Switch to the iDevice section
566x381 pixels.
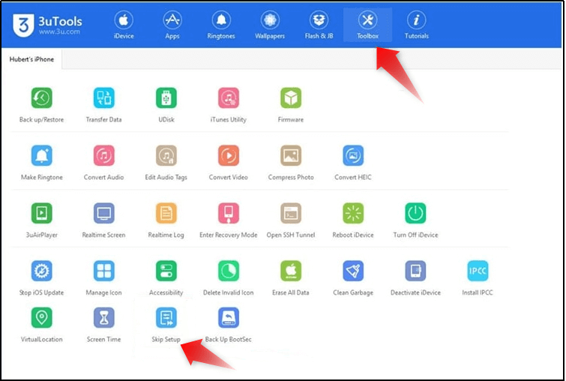coord(124,25)
